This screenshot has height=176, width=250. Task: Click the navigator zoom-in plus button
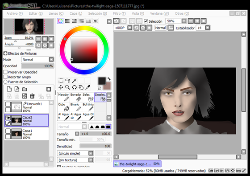point(45,39)
